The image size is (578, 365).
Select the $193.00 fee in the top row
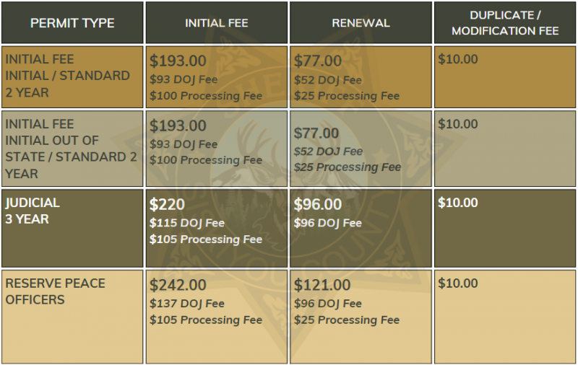click(178, 61)
